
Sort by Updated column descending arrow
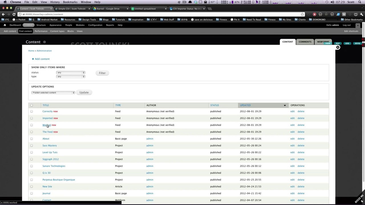pyautogui.click(x=285, y=105)
